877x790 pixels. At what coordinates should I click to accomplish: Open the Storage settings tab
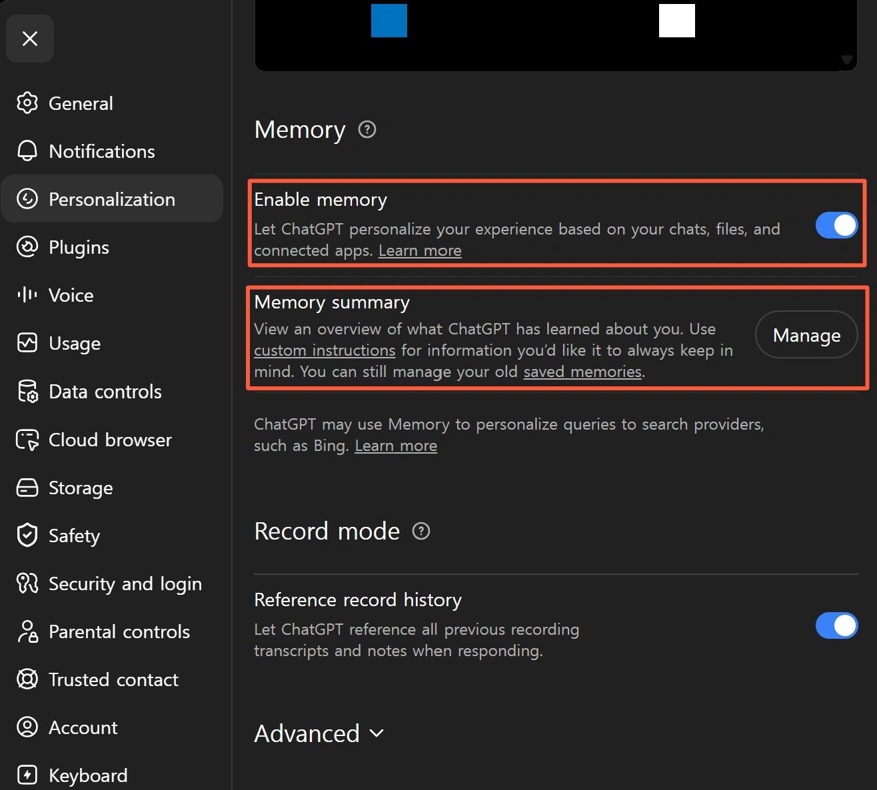[112, 488]
